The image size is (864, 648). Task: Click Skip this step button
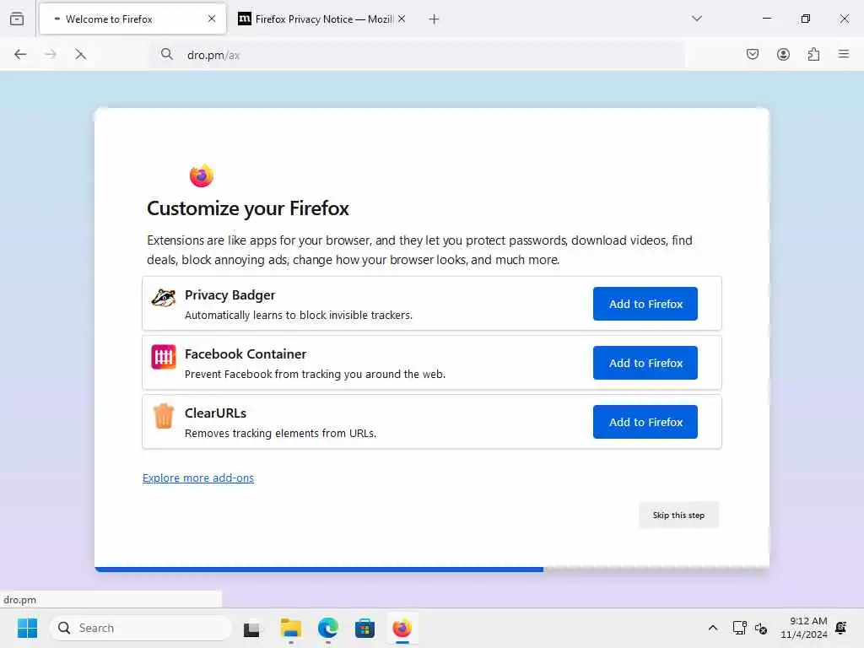(678, 516)
